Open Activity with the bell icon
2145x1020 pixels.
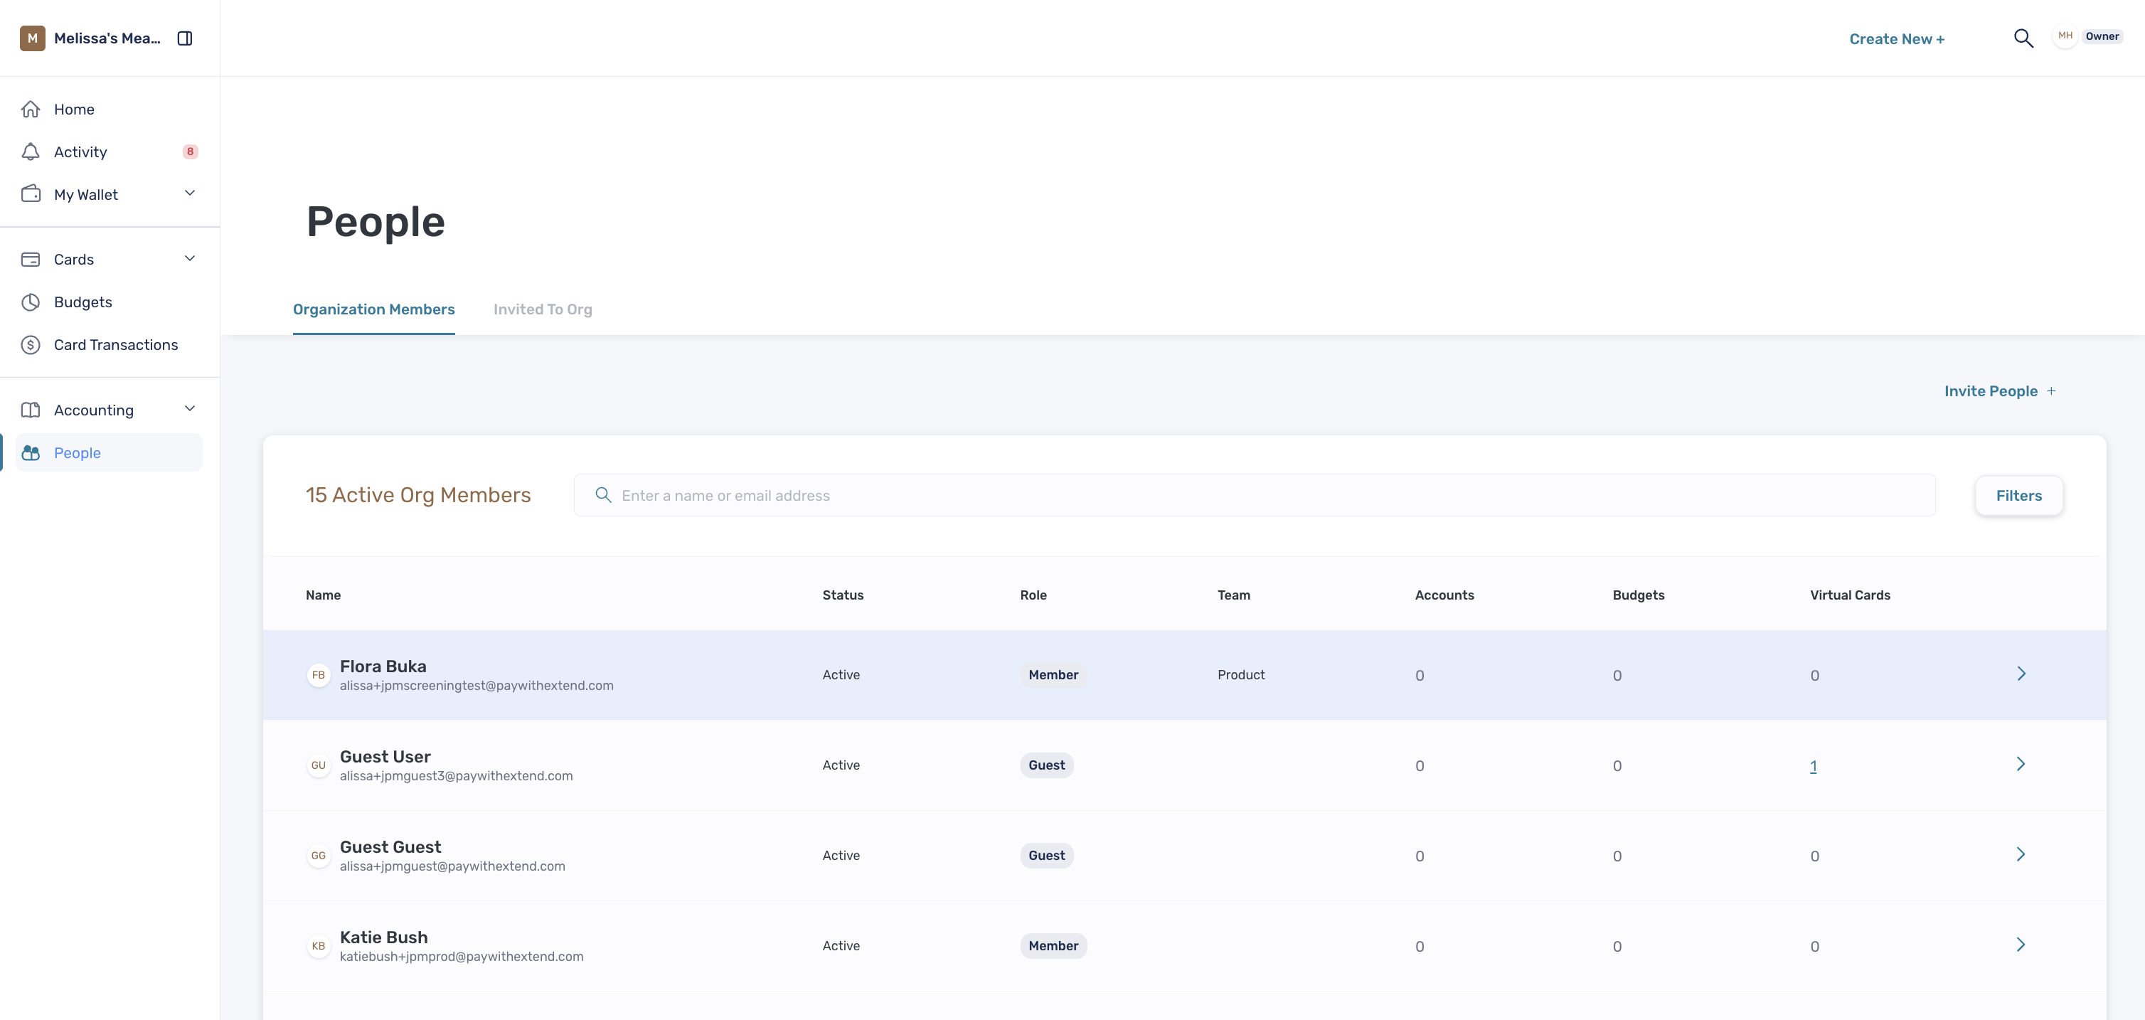click(31, 152)
